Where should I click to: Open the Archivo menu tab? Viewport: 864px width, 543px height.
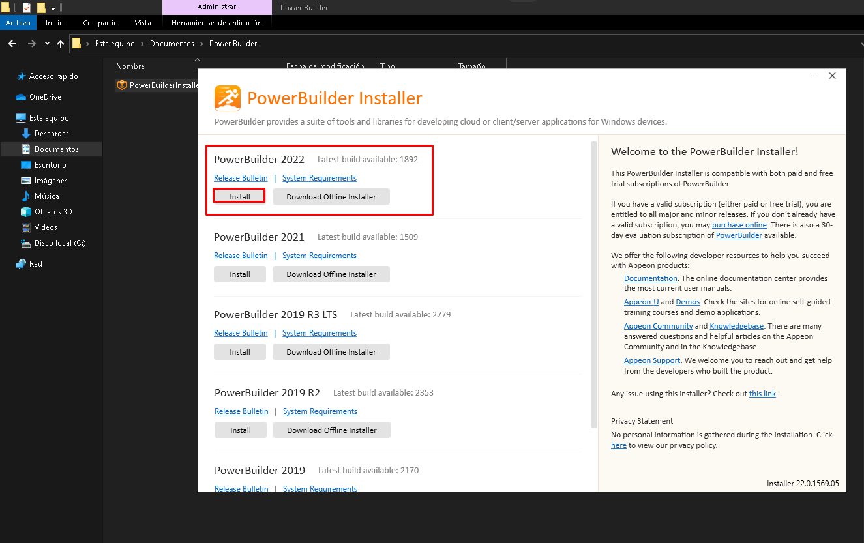(x=18, y=23)
